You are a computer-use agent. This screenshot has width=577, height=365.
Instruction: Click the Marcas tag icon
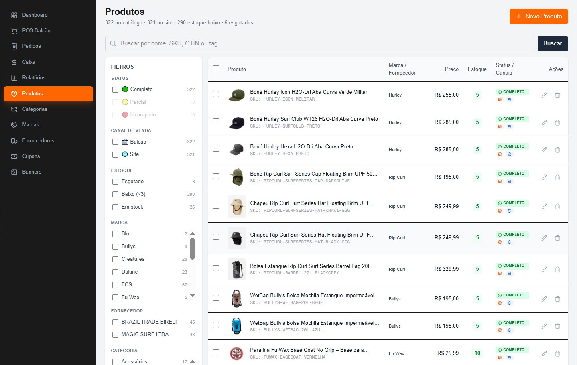point(14,125)
